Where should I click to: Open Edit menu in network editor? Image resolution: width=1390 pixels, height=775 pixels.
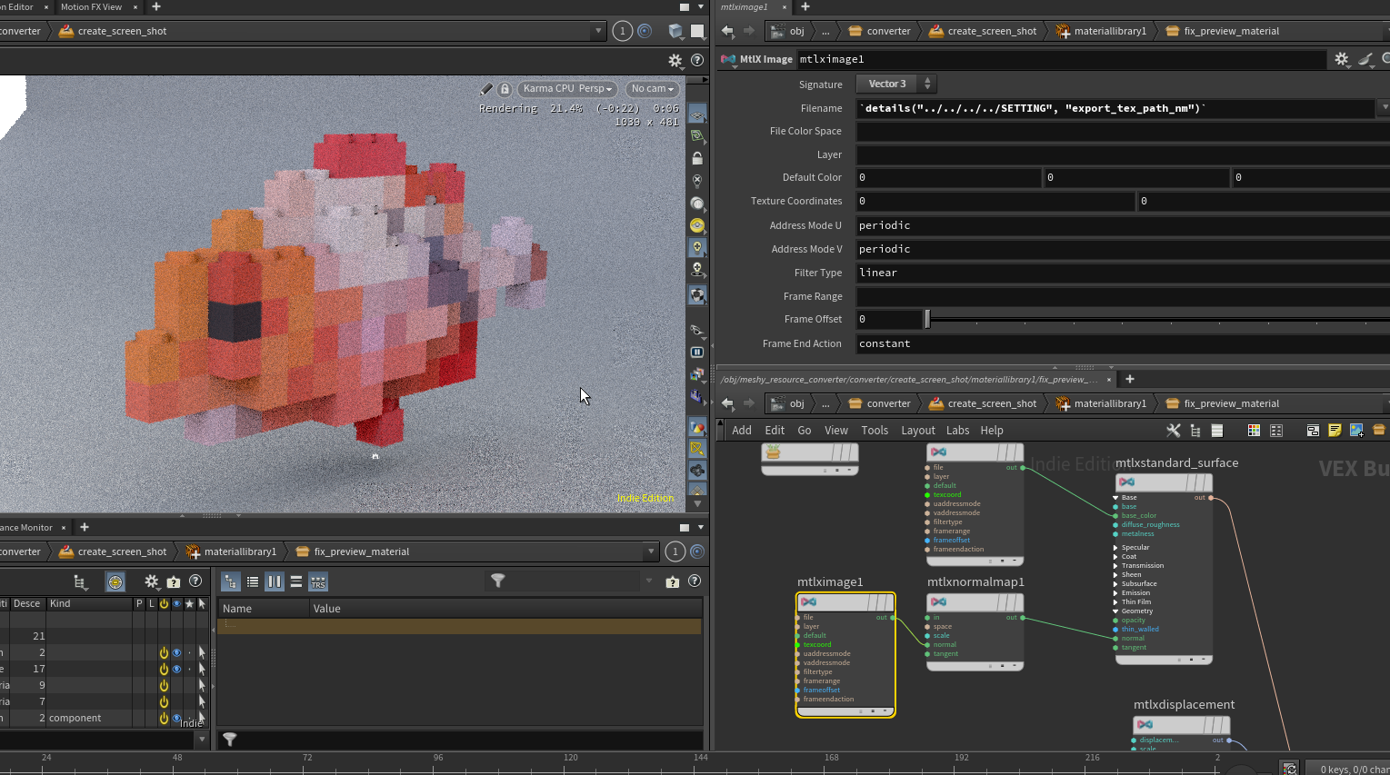(x=775, y=431)
